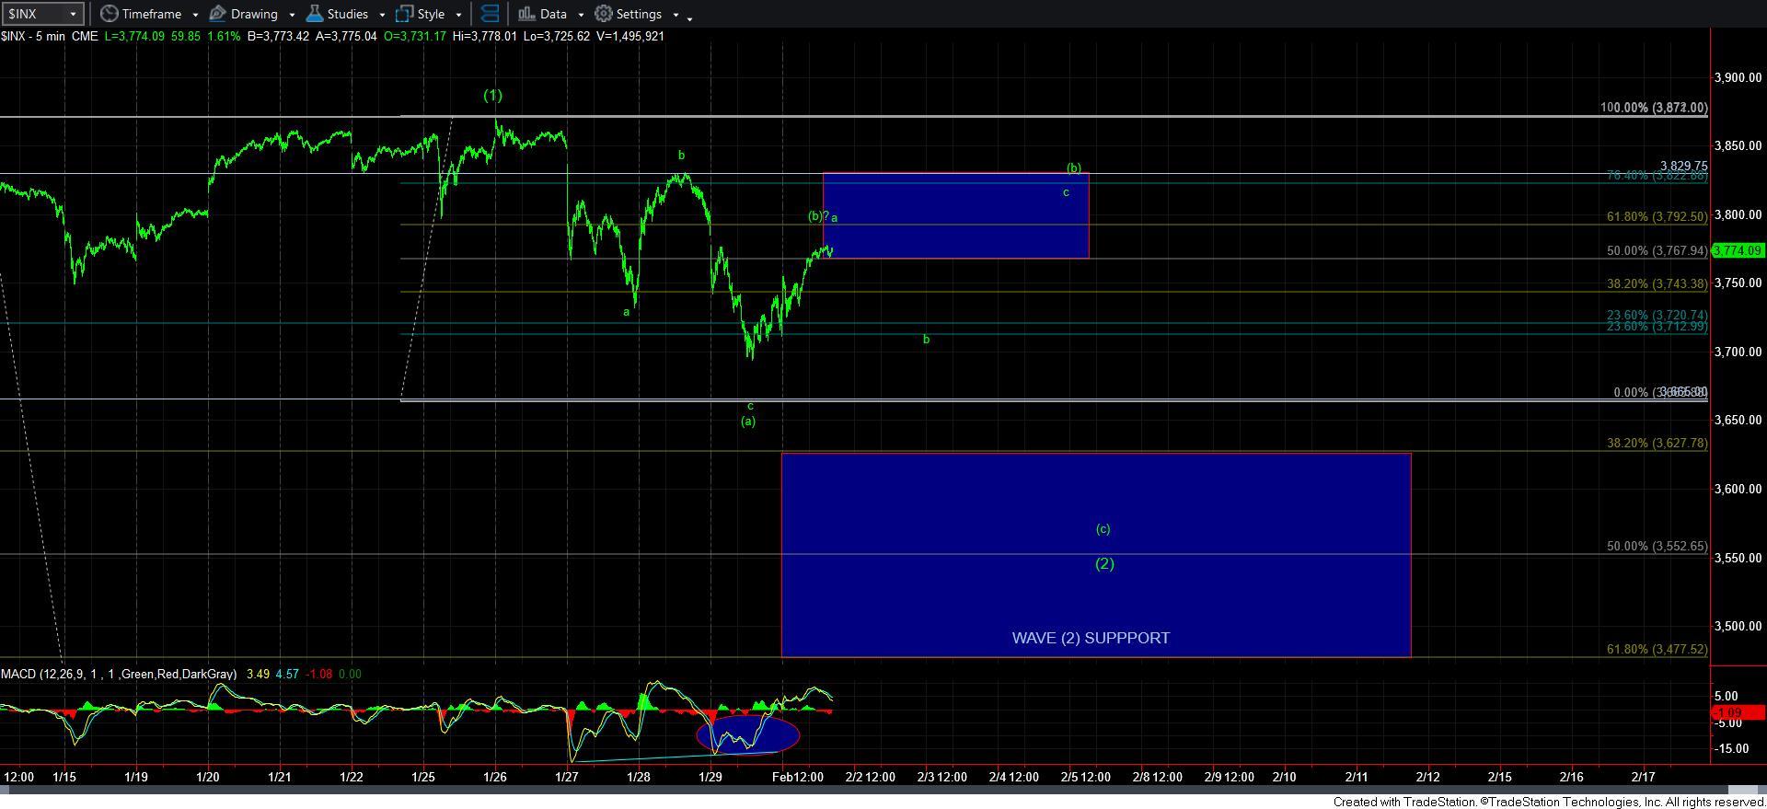Screen dimensions: 1767x809
Task: Select the WAVE (2) SUPPPORT text label
Action: coord(1091,638)
